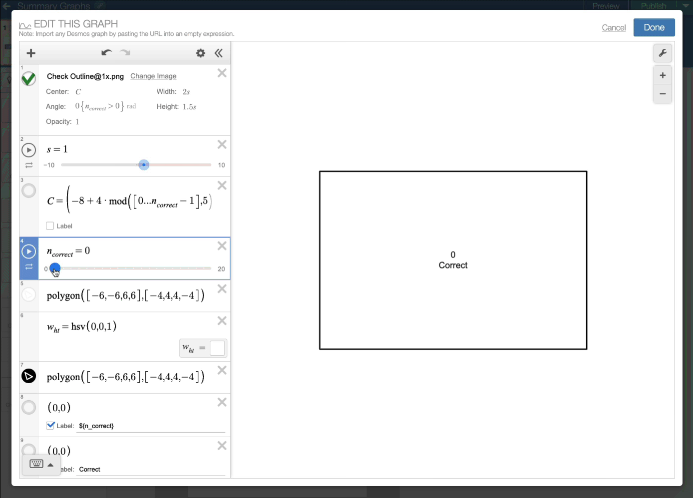Zoom in on the graph
Viewport: 693px width, 498px height.
coord(663,75)
